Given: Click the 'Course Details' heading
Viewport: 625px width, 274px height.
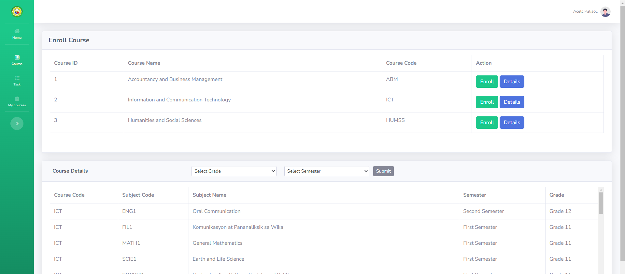Looking at the screenshot, I should (70, 171).
